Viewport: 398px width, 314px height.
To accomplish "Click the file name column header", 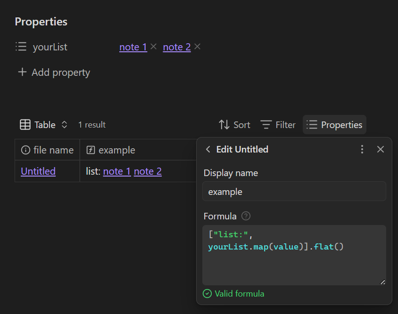I will (x=47, y=150).
